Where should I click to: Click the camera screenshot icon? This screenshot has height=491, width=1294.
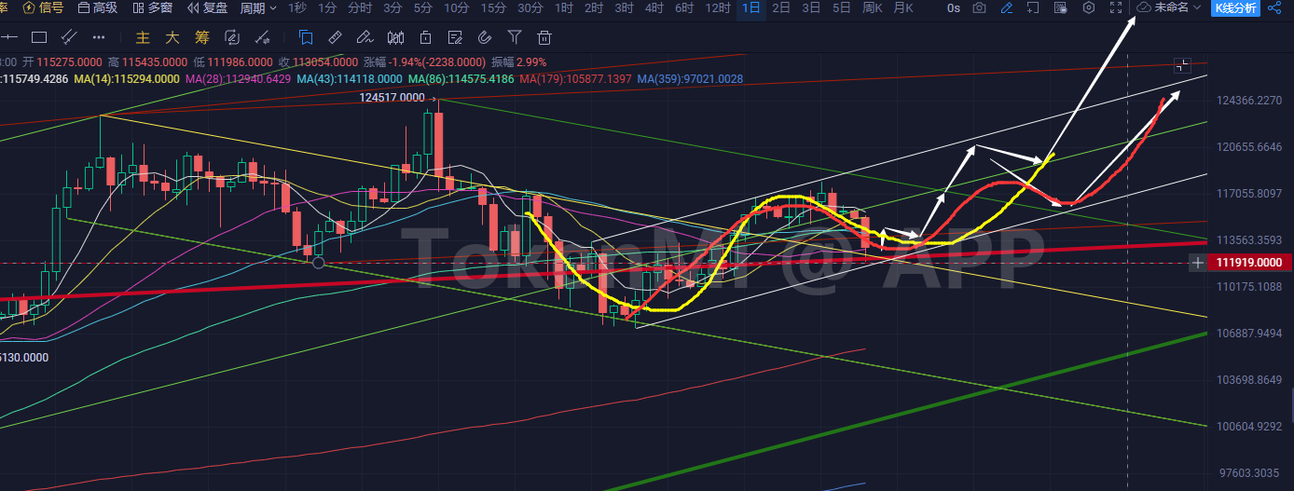click(x=979, y=8)
